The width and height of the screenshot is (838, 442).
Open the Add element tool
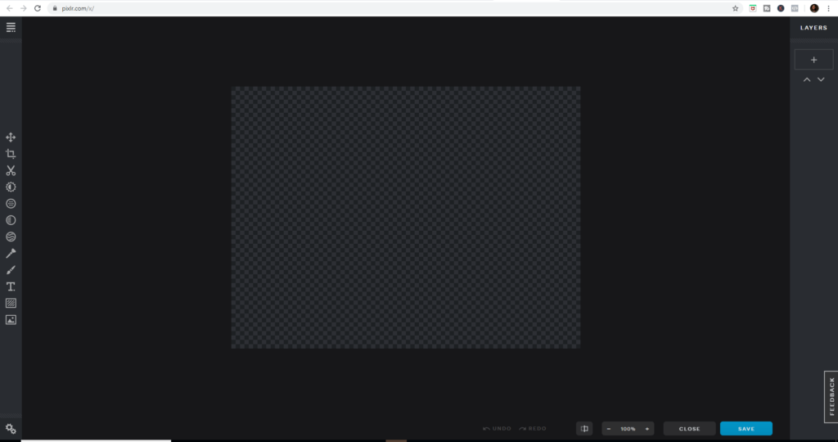pos(11,303)
